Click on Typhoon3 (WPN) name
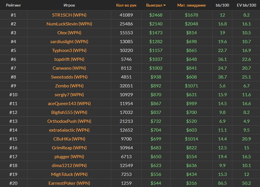The height and width of the screenshot is (187, 260). click(69, 50)
